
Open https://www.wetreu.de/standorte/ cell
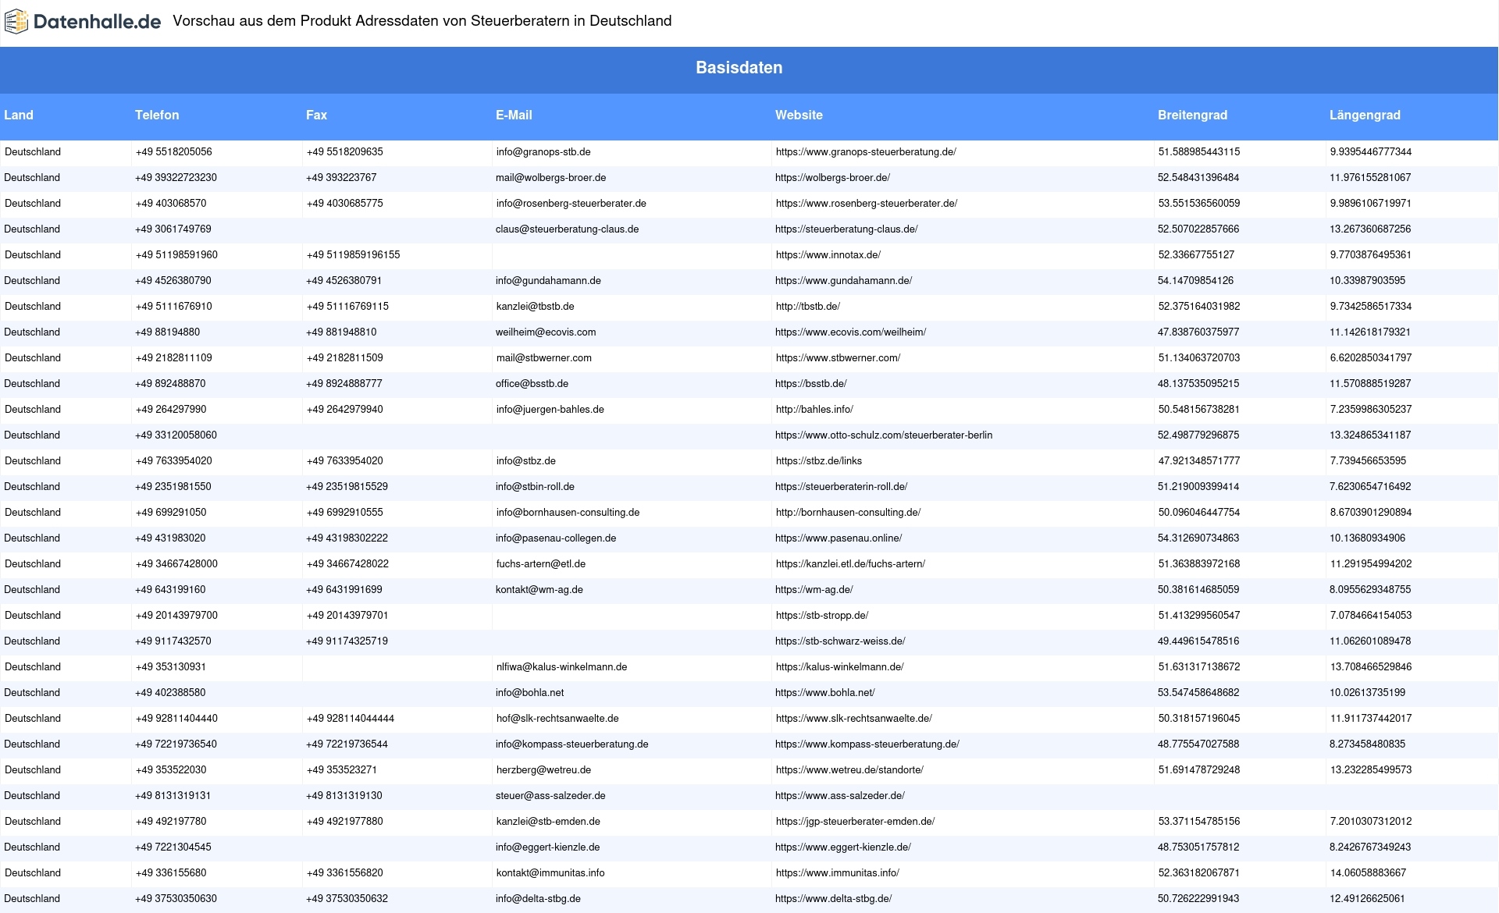(x=849, y=770)
